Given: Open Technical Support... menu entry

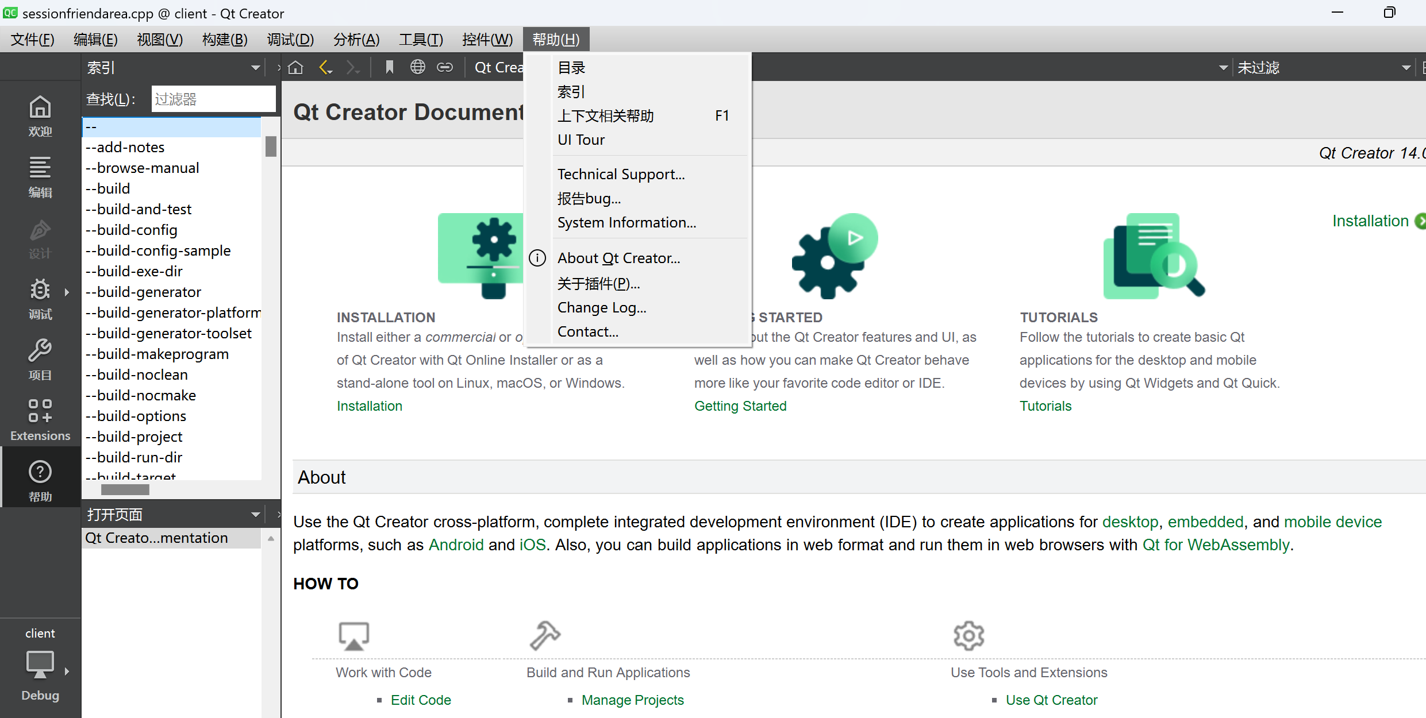Looking at the screenshot, I should point(638,175).
